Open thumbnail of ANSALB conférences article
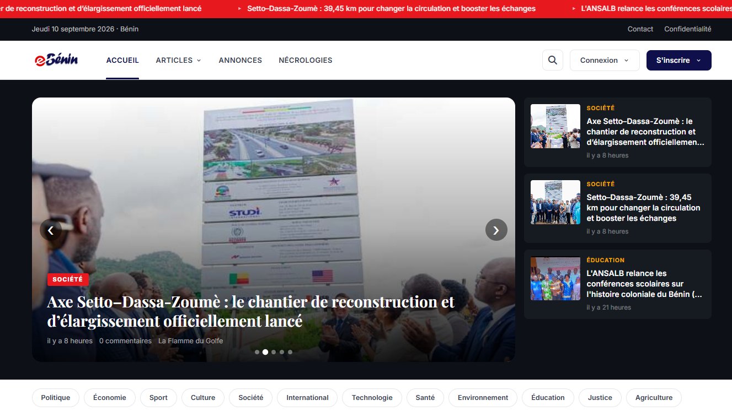This screenshot has width=732, height=411. [x=555, y=278]
